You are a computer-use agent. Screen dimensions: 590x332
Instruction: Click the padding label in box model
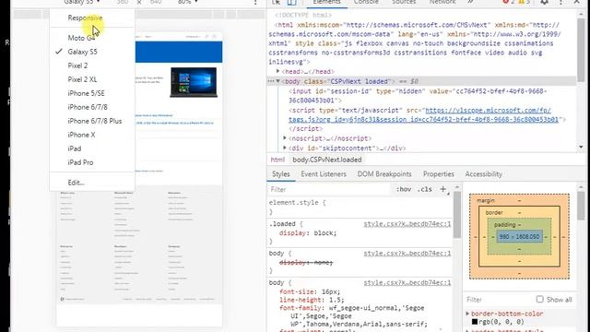(x=504, y=225)
